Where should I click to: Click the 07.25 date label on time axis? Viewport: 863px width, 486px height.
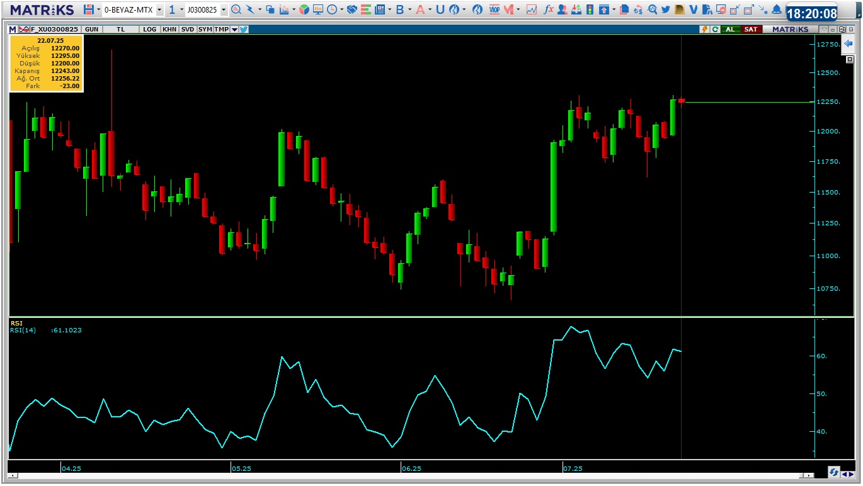pyautogui.click(x=573, y=468)
